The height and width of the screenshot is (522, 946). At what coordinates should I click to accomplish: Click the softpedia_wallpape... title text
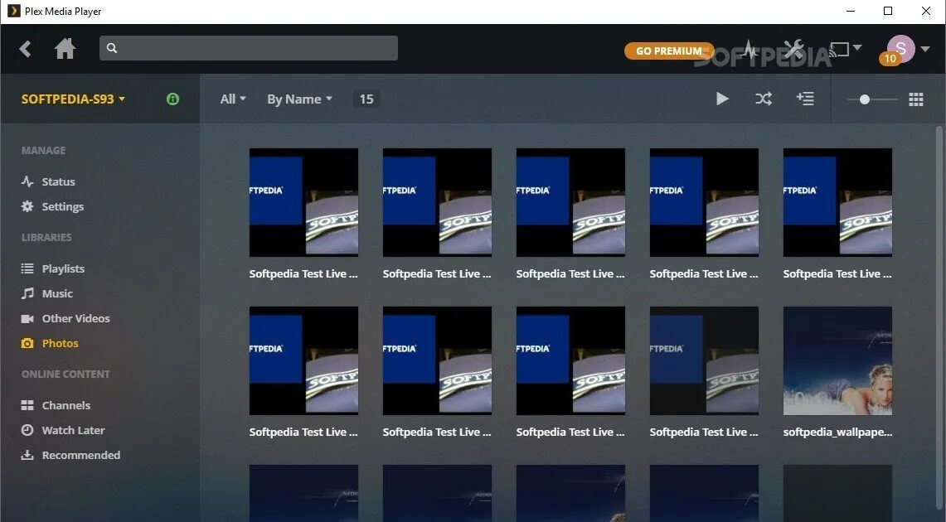coord(837,432)
